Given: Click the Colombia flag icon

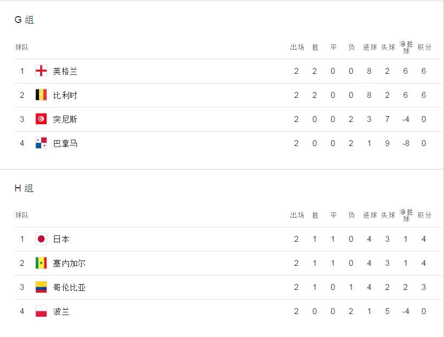Looking at the screenshot, I should [41, 287].
